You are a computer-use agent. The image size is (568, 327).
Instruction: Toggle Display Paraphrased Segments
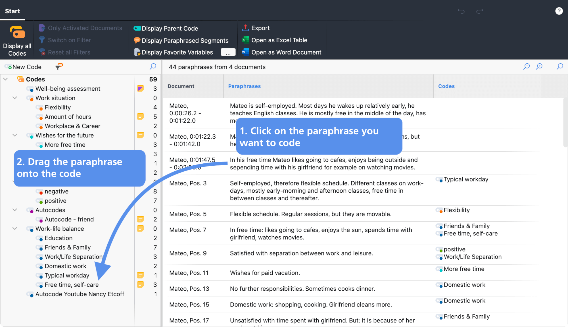pyautogui.click(x=181, y=41)
